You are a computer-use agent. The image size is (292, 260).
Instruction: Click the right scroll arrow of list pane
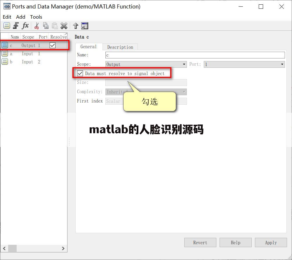click(63, 248)
